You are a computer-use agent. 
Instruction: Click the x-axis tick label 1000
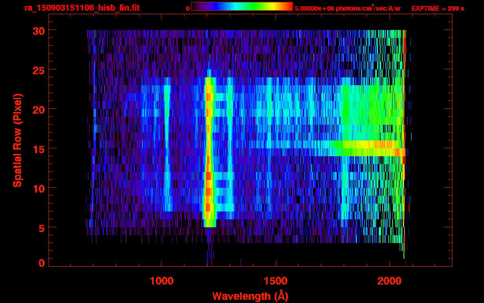162,281
